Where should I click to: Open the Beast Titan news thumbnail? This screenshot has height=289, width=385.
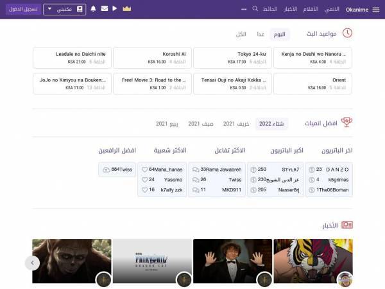coord(72,261)
